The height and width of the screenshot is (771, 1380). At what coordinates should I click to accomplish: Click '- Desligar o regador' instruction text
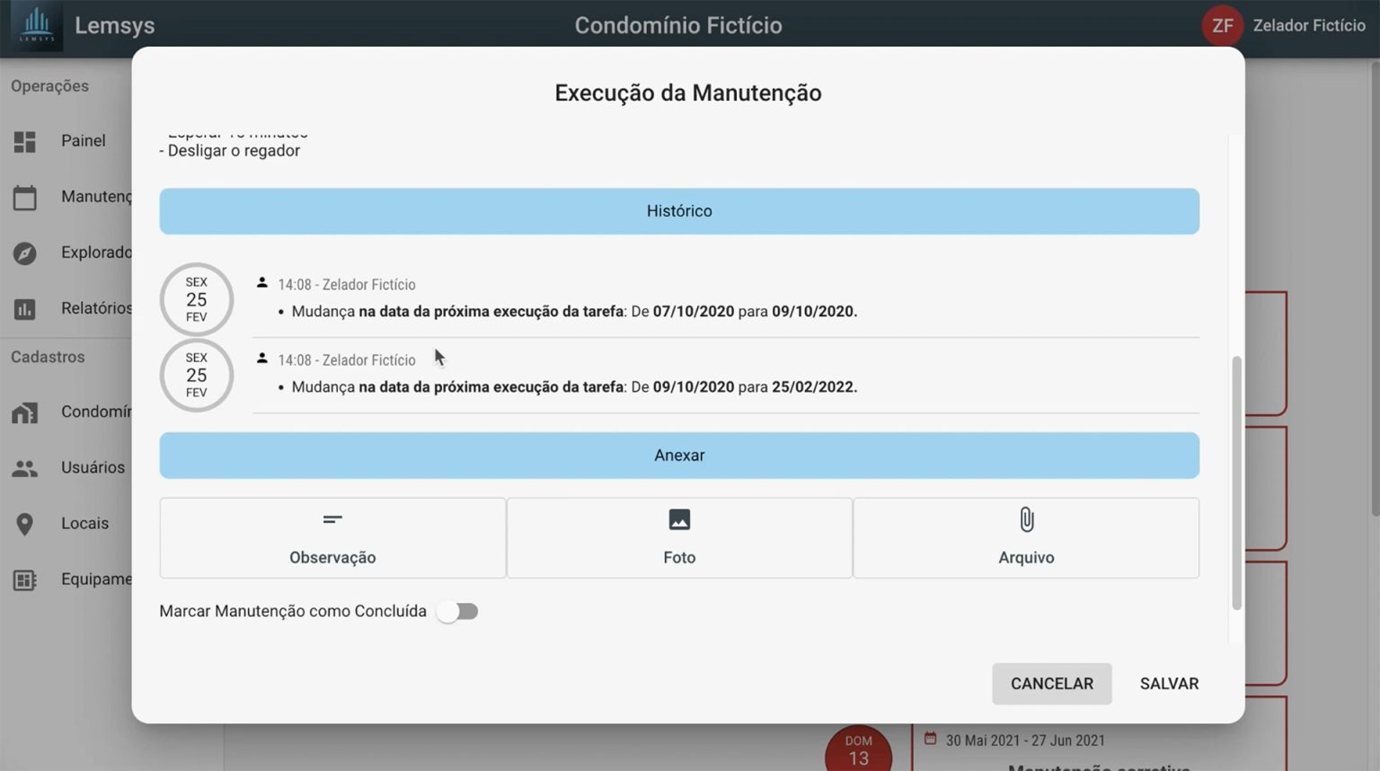point(230,151)
